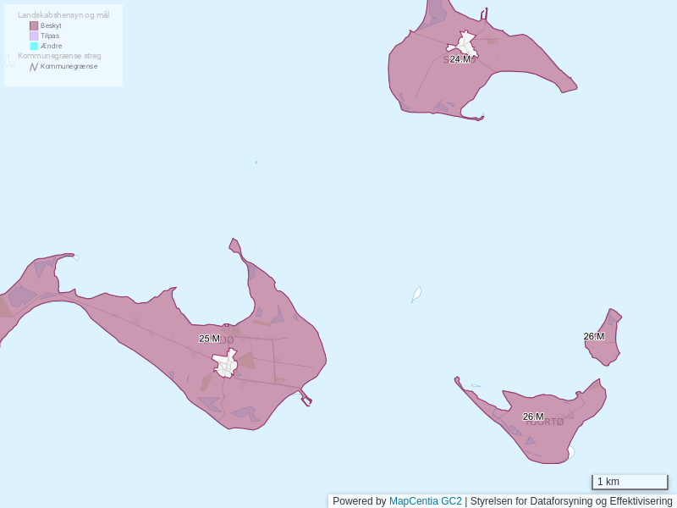Select the upper 26 M label on small island

coord(593,337)
